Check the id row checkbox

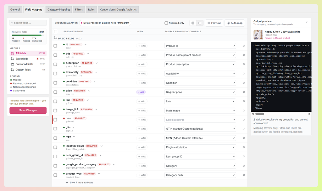click(55, 46)
